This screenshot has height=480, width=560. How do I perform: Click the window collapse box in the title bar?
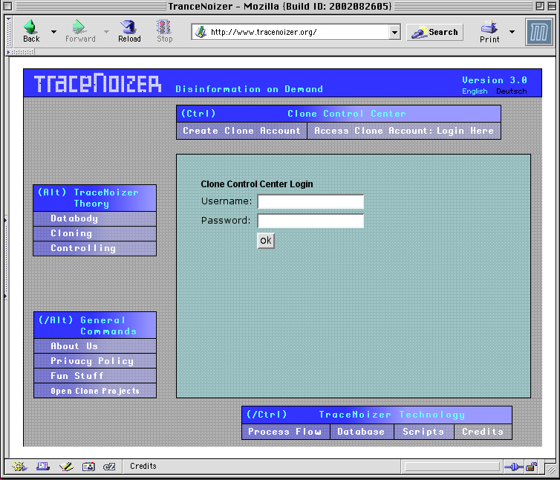click(x=551, y=6)
